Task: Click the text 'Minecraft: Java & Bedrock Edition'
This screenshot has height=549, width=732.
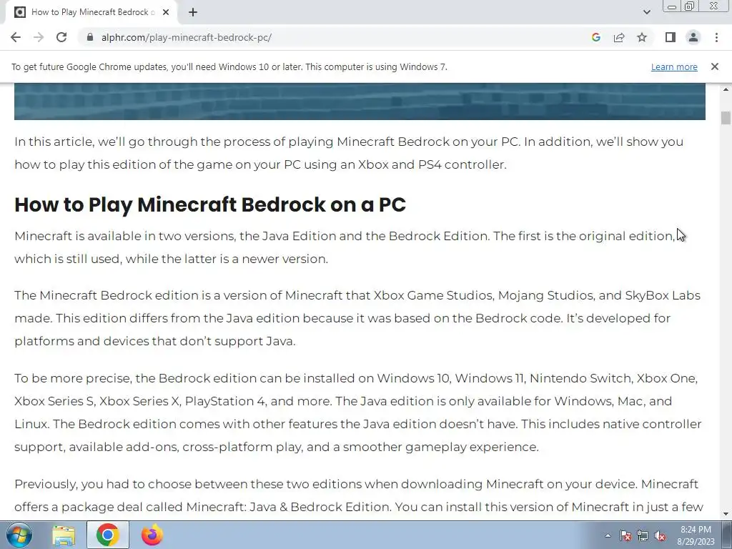Action: tap(288, 507)
